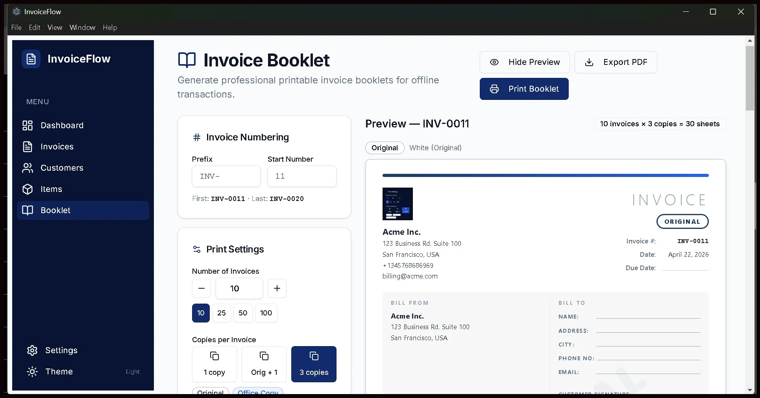
Task: Click the eye icon on Hide Preview
Action: pyautogui.click(x=494, y=62)
